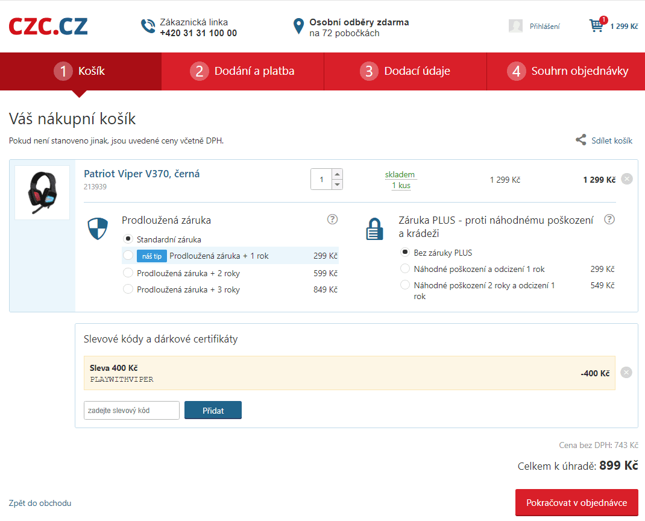Remove the PLAYWITHVIPER discount code
Screen dimensions: 645x521
[x=626, y=373]
